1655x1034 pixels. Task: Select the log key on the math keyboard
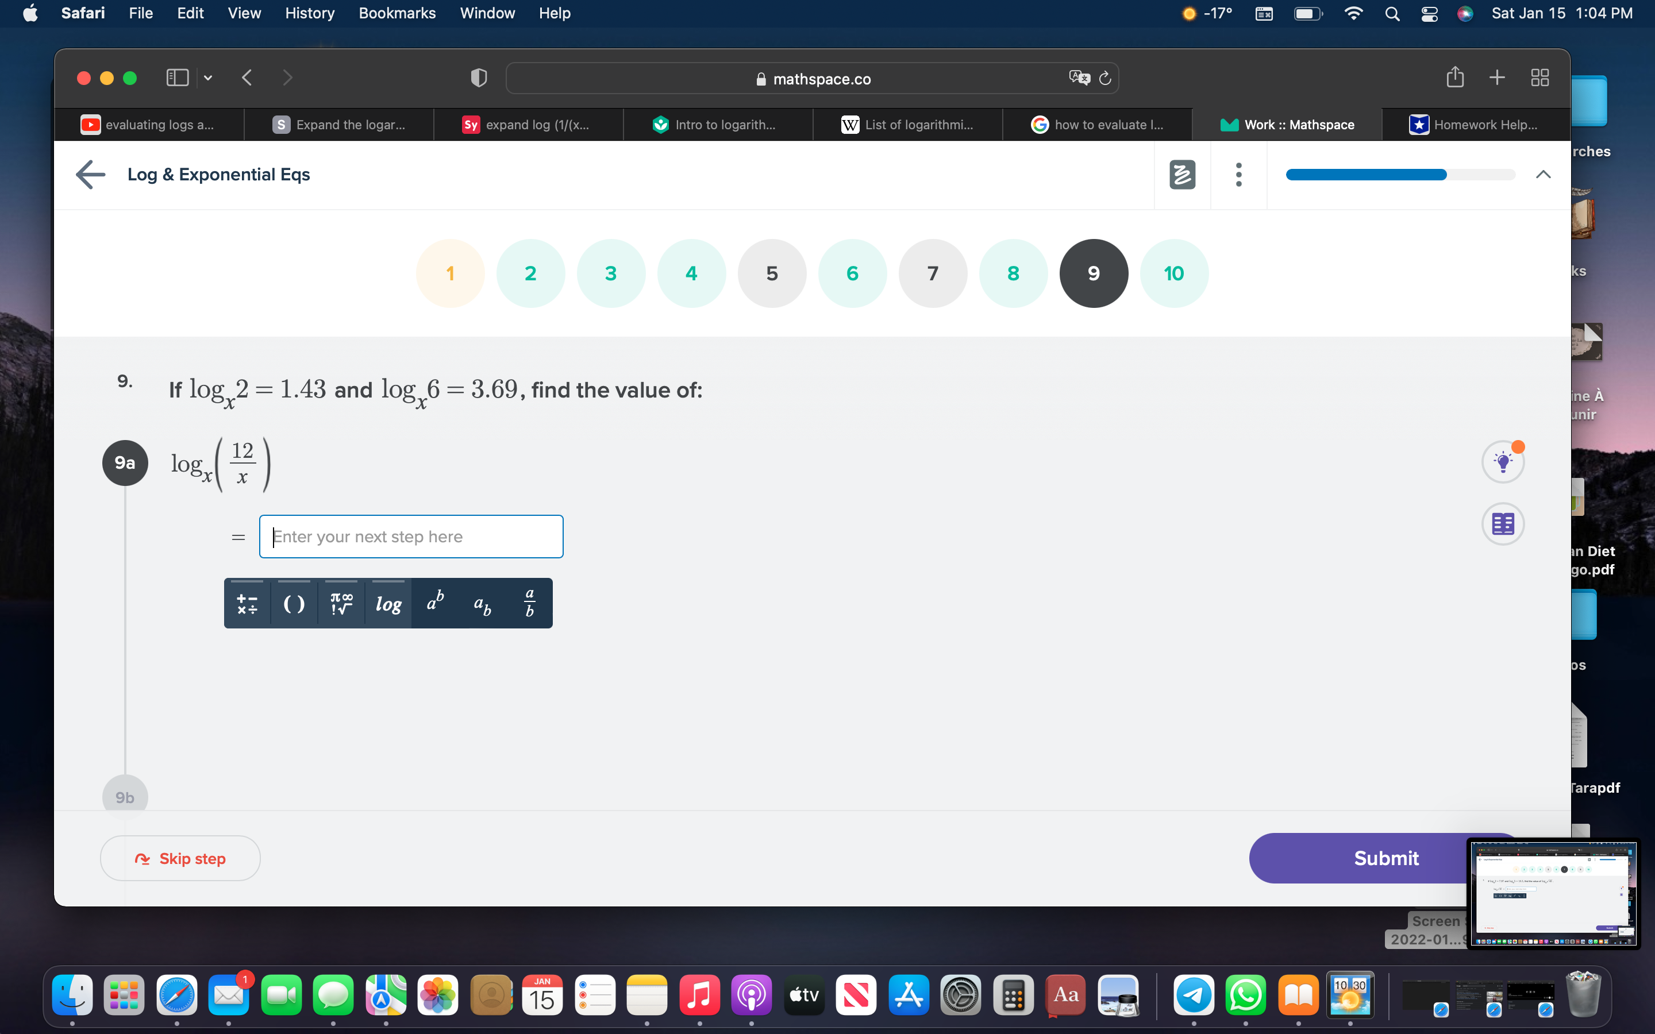pyautogui.click(x=388, y=603)
